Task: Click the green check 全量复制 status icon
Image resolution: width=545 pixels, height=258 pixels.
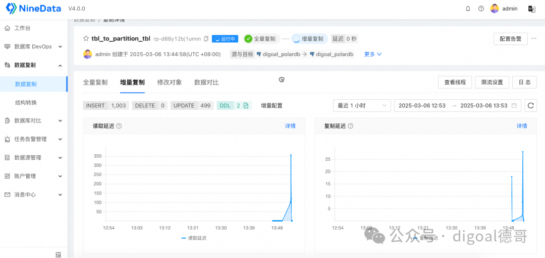Action: click(248, 39)
